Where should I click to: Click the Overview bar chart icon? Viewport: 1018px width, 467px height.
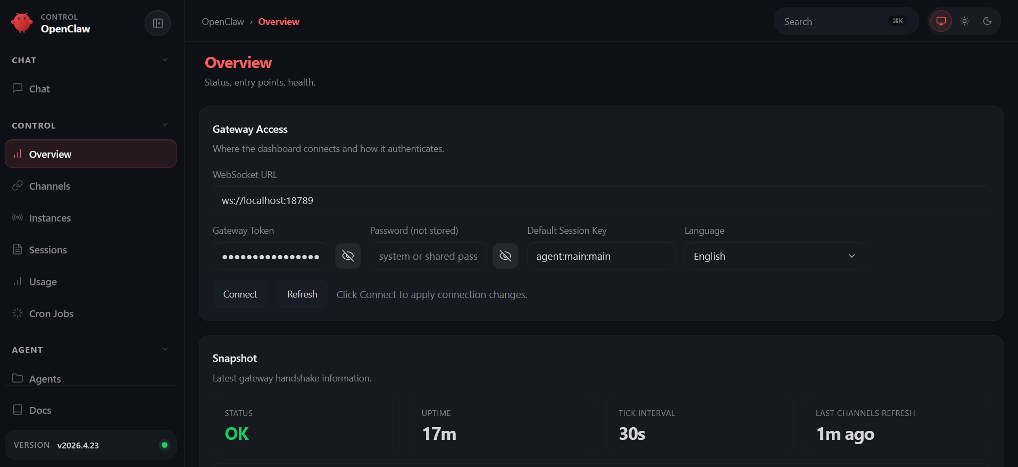[18, 154]
